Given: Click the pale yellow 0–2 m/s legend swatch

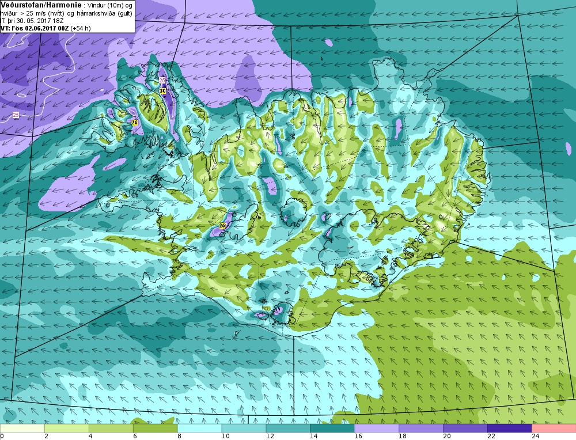Looking at the screenshot, I should pyautogui.click(x=22, y=428).
